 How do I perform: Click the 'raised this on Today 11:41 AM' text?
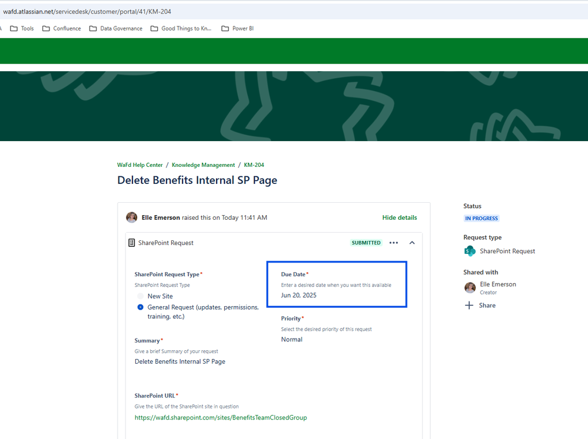225,217
